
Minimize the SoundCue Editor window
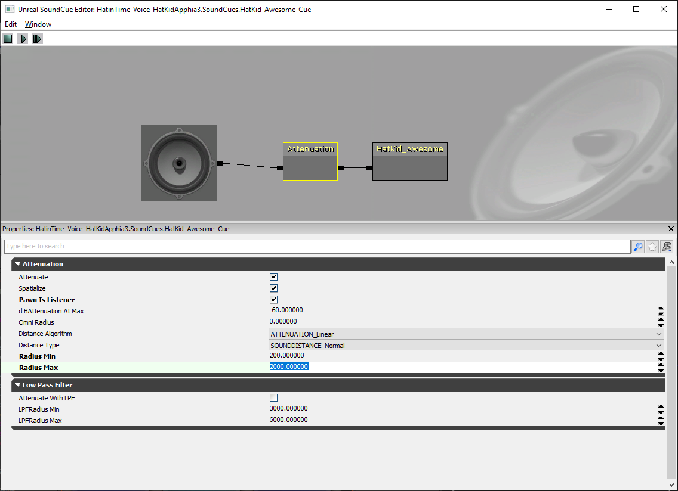(609, 9)
